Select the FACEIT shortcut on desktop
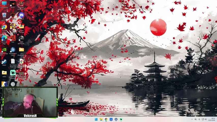This screenshot has width=217, height=122. coord(13,4)
